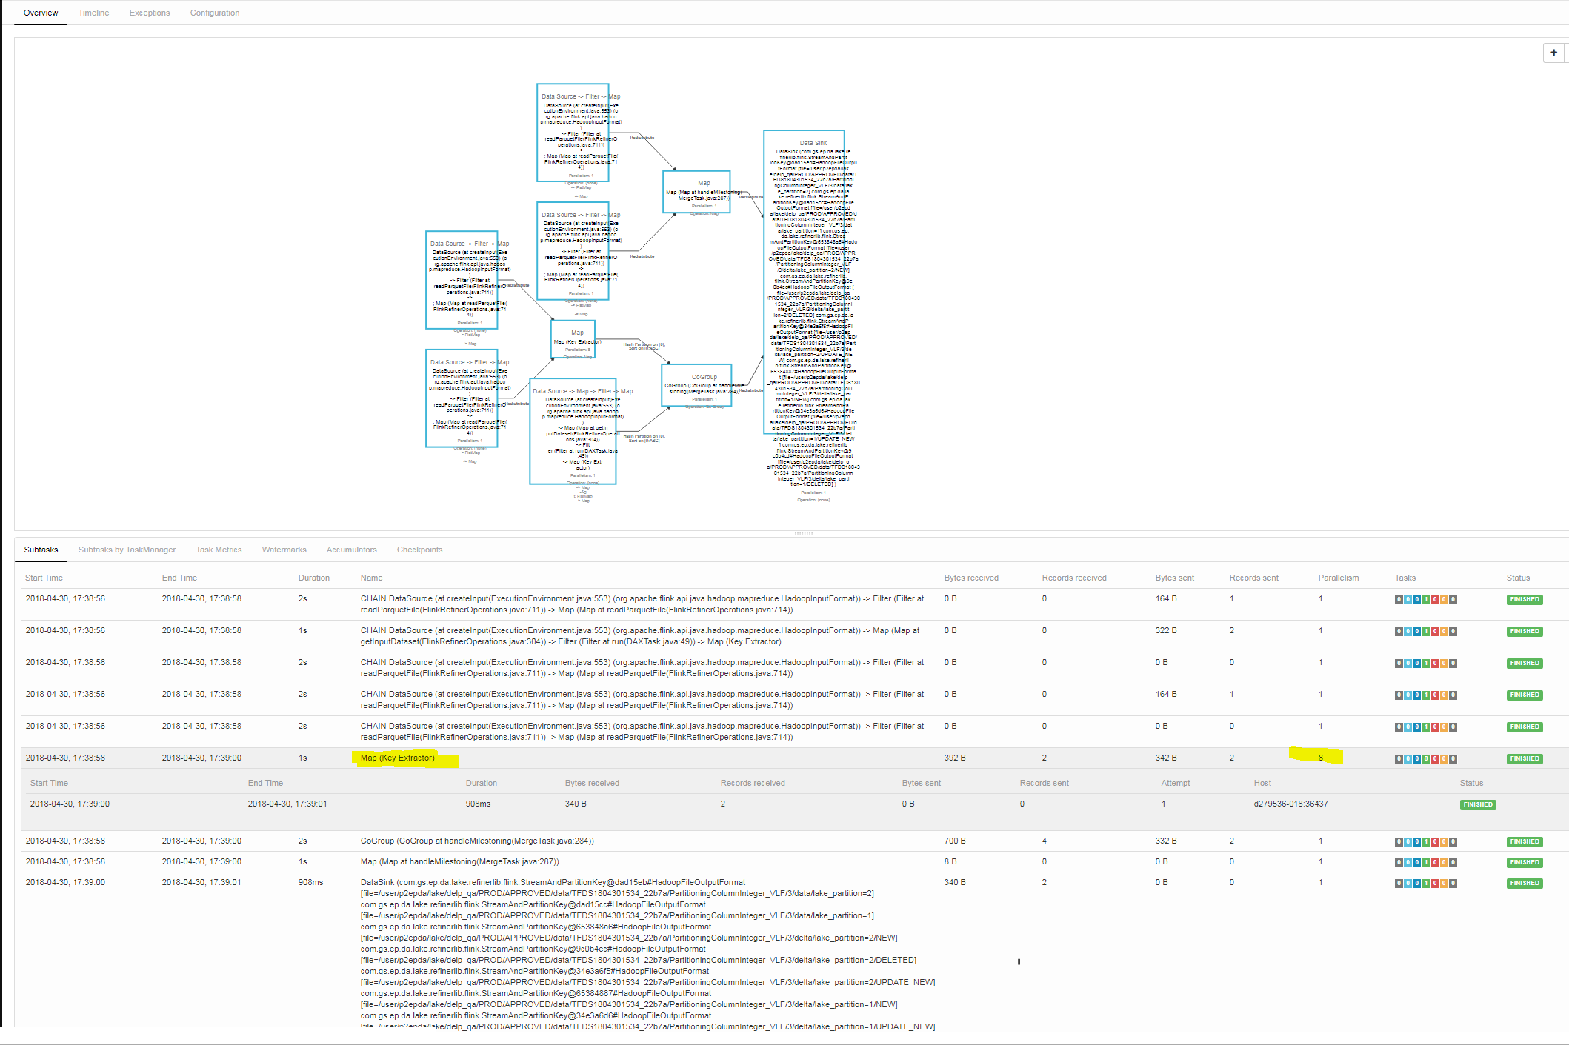Switch to the Configuration tab

[214, 13]
